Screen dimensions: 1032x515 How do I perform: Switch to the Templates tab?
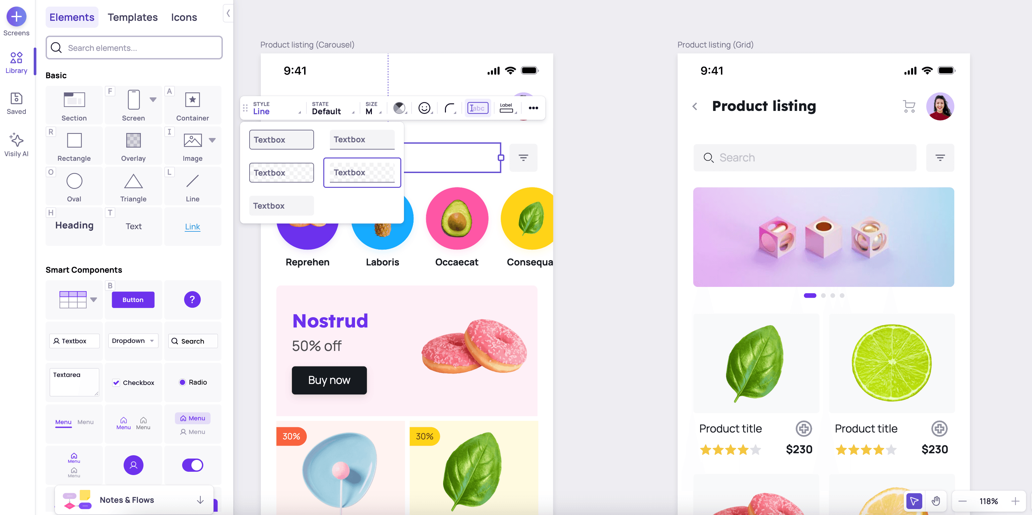(132, 17)
